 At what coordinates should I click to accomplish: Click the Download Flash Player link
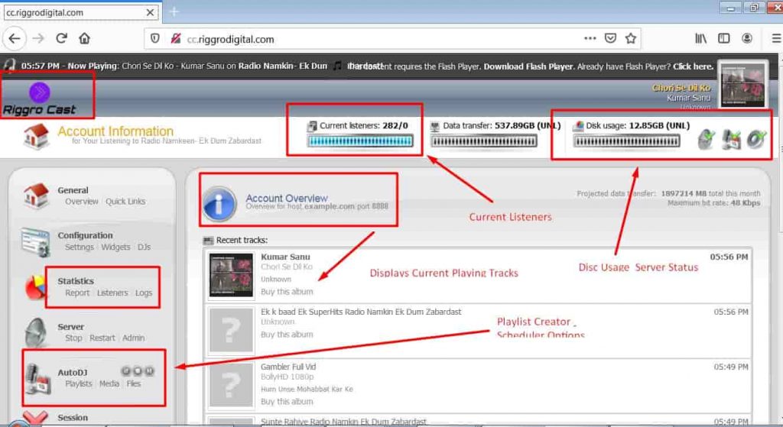point(528,66)
